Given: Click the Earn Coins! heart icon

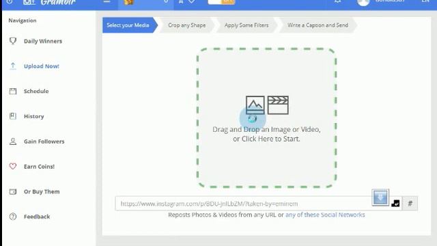Looking at the screenshot, I should [13, 166].
